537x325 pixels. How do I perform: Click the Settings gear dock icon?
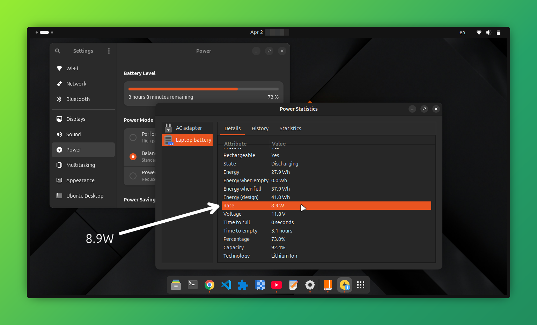310,285
